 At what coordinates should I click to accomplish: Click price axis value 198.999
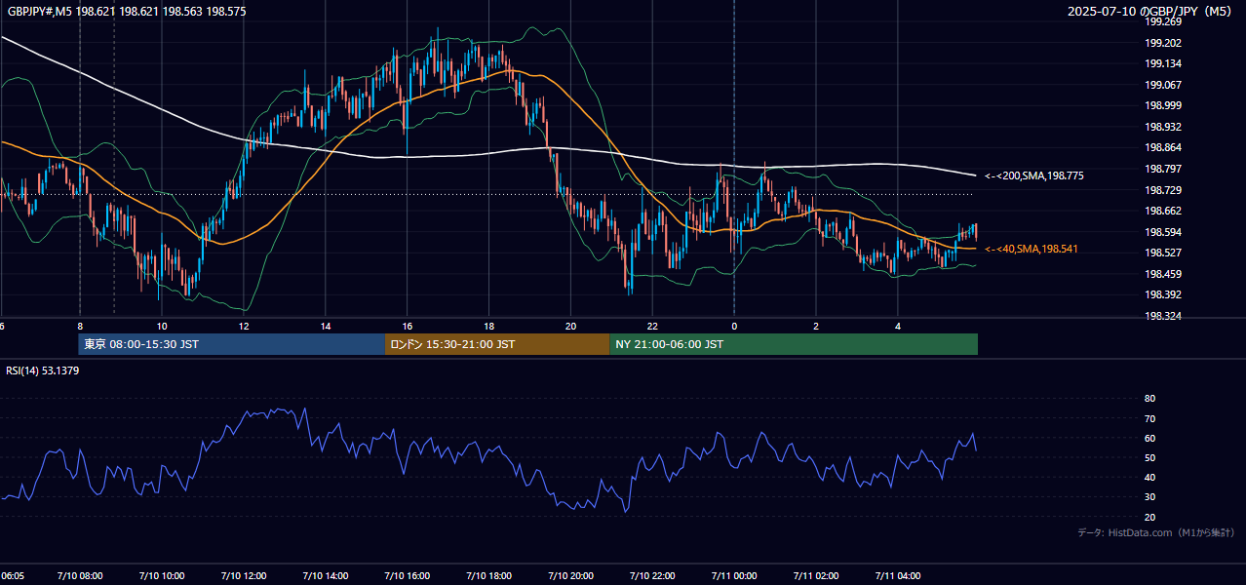click(x=1163, y=105)
